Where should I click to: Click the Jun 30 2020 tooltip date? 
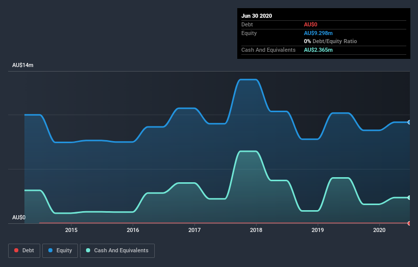click(257, 16)
